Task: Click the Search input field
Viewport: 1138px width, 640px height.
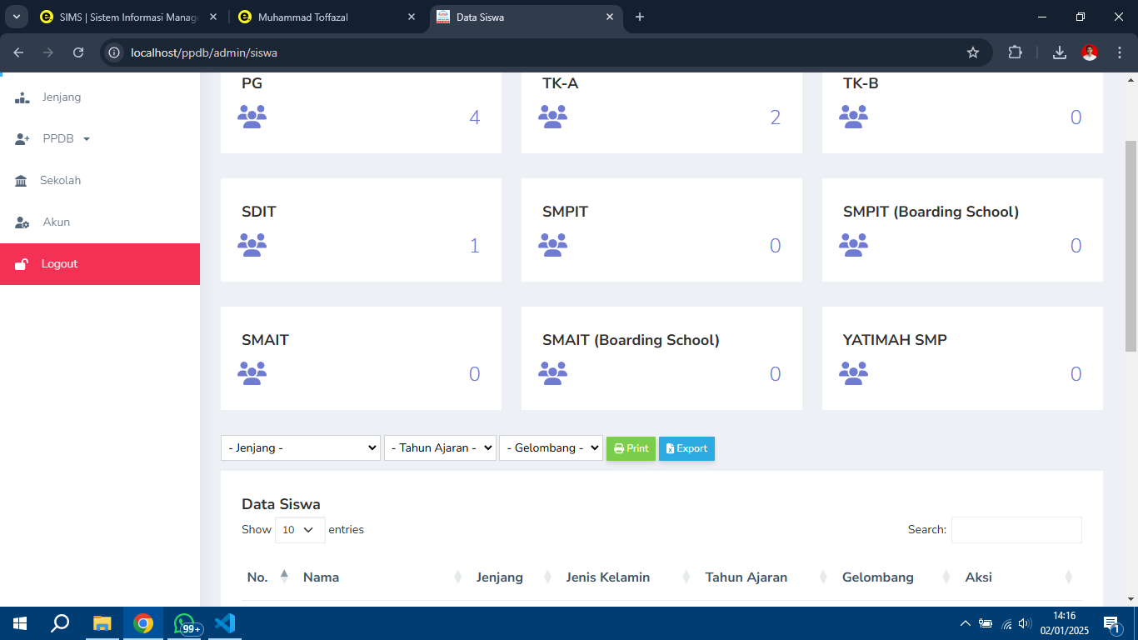Action: (x=1016, y=530)
